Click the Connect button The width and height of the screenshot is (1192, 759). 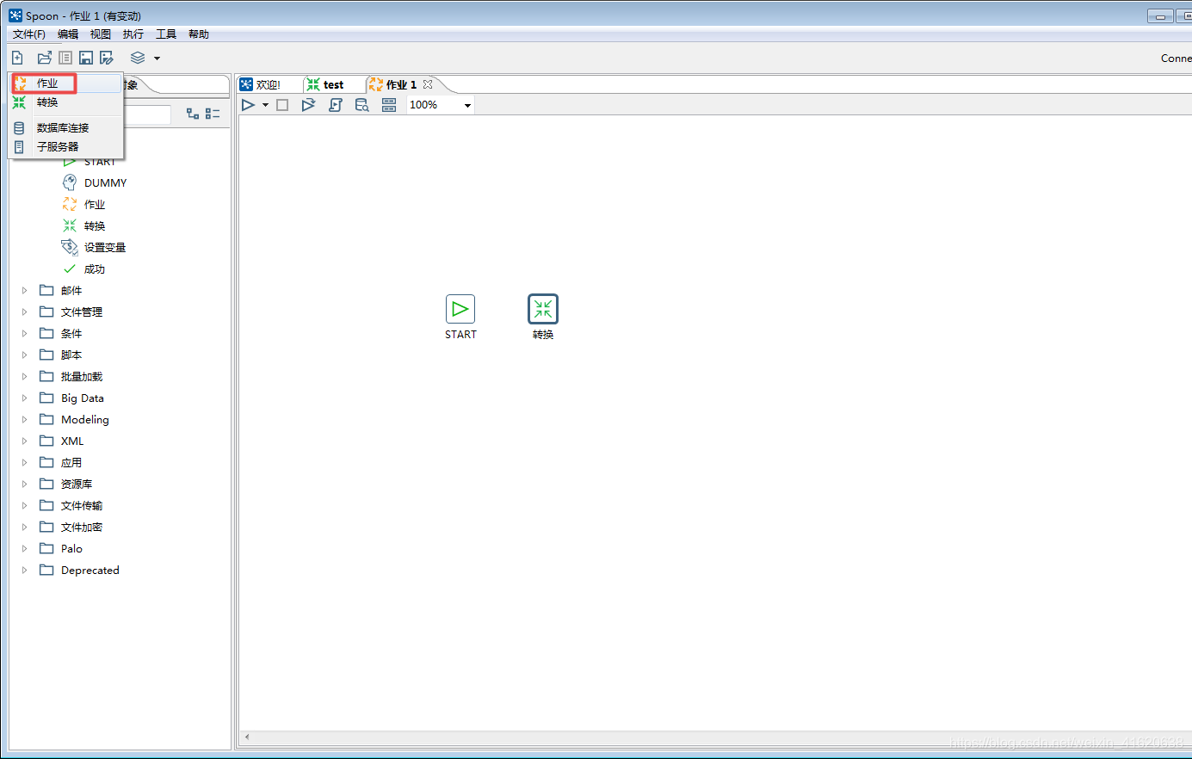coord(1176,59)
